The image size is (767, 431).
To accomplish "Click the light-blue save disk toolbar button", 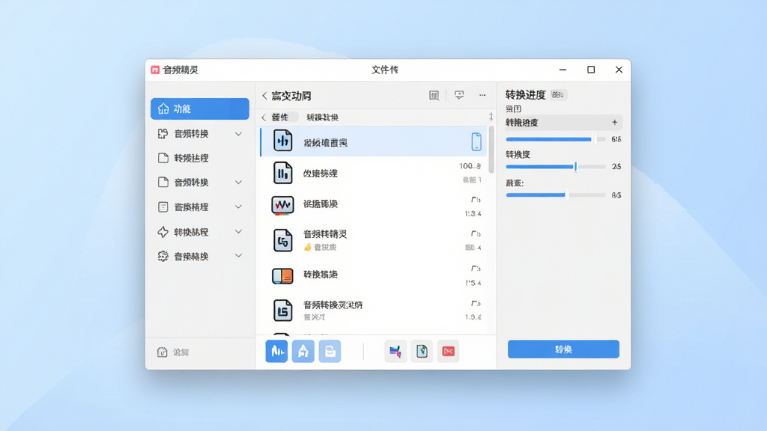I will tap(330, 351).
